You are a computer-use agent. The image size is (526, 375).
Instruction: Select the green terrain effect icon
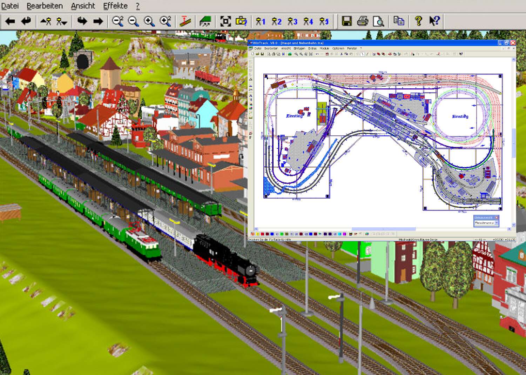point(205,21)
